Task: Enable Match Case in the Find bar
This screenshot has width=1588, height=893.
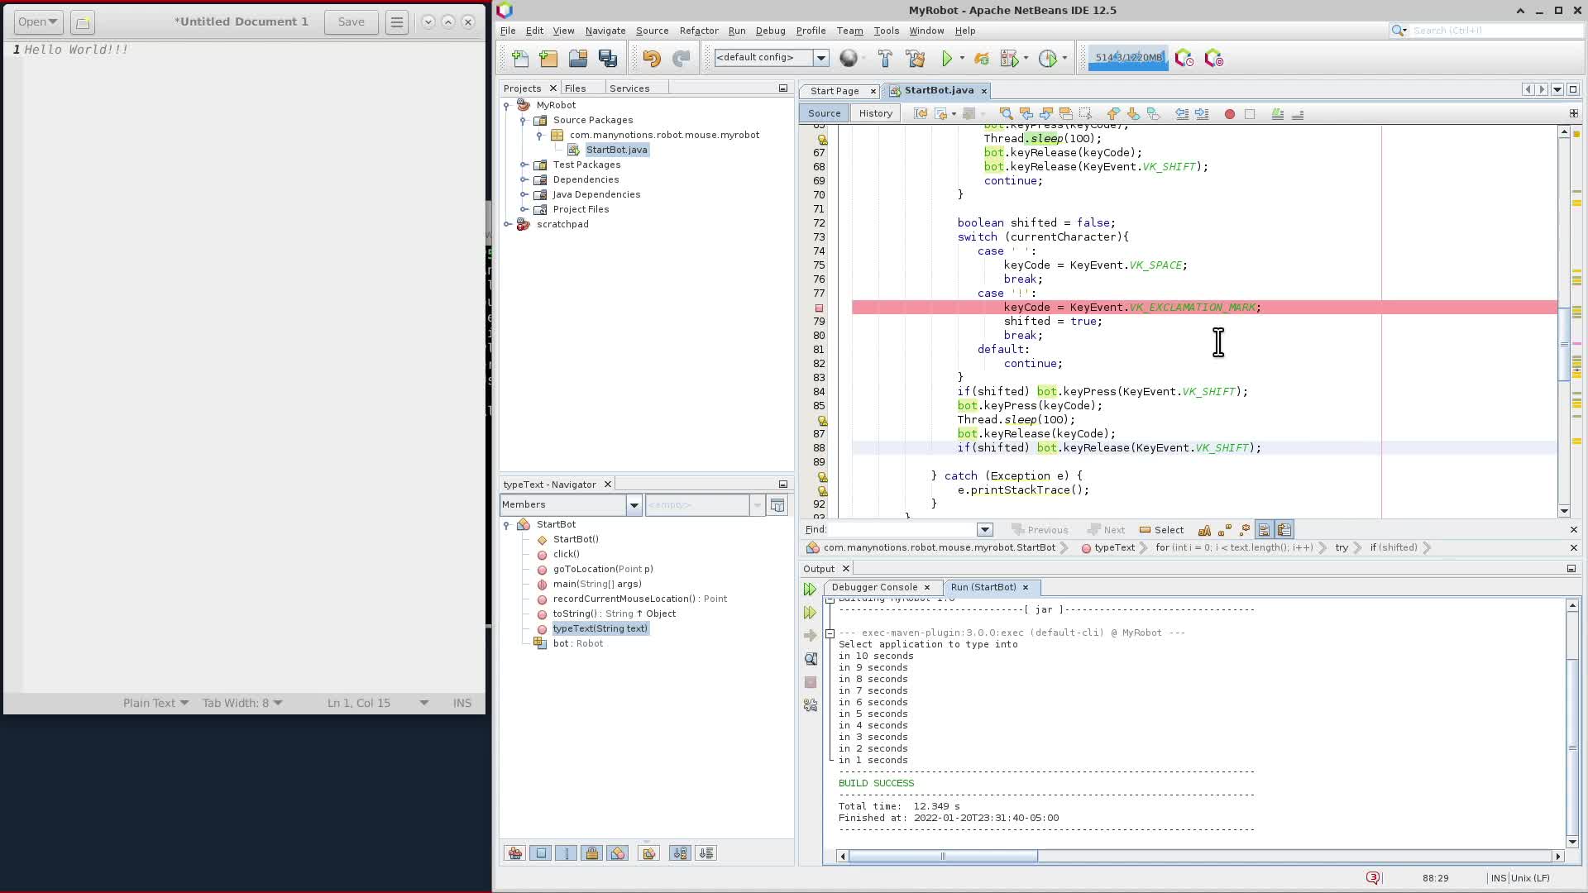Action: 1205,530
